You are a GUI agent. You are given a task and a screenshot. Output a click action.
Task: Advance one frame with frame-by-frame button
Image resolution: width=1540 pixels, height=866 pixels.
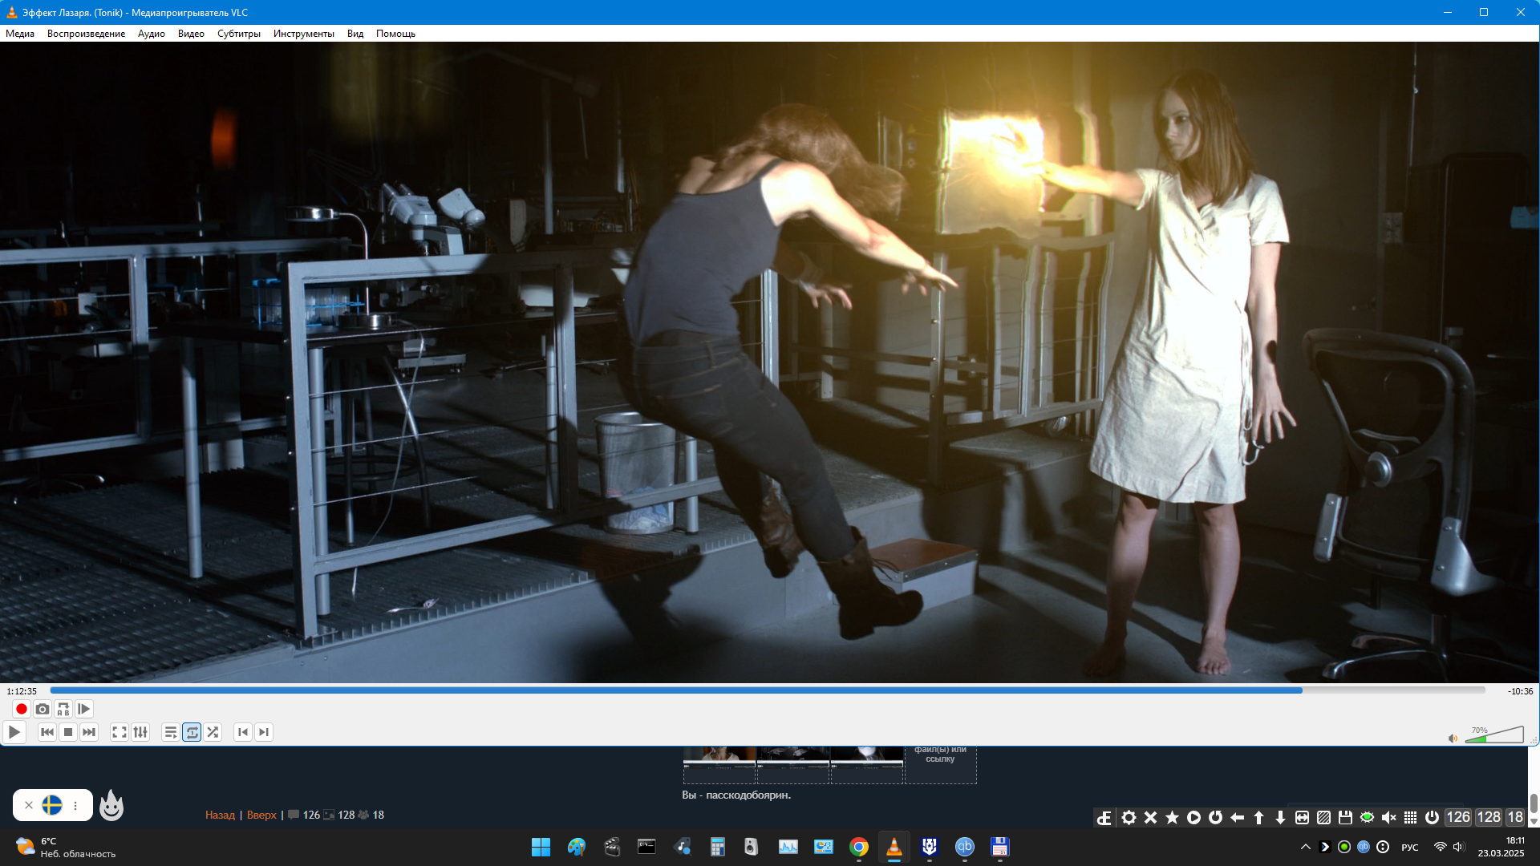coord(84,709)
